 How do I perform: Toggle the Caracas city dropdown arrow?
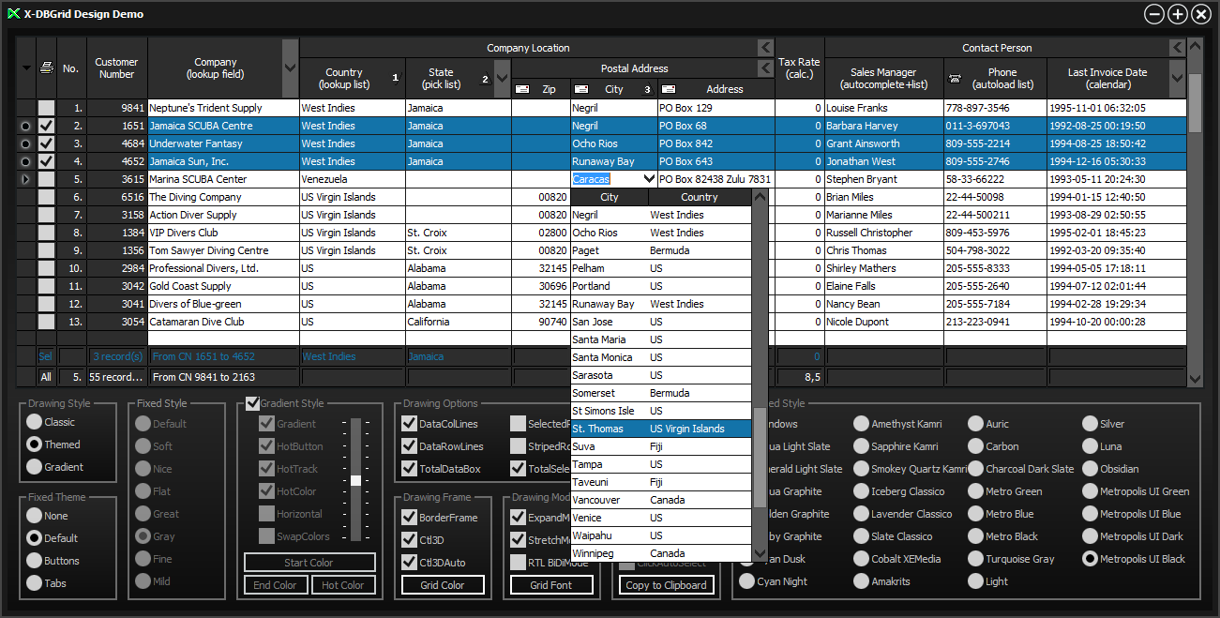(647, 179)
